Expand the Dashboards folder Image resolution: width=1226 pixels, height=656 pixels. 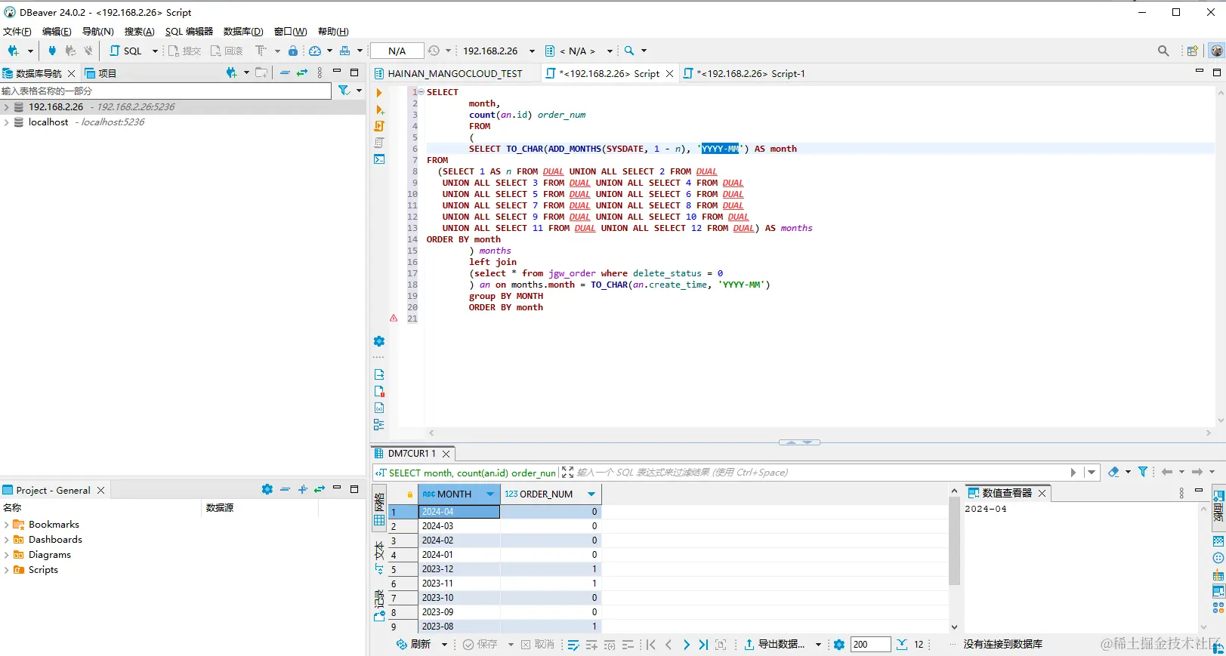coord(7,540)
